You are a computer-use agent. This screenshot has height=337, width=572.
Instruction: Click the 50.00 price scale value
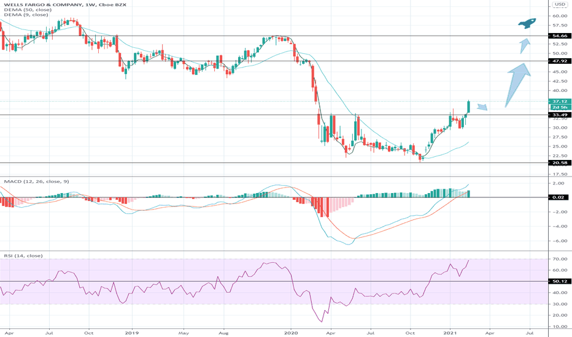pos(560,53)
